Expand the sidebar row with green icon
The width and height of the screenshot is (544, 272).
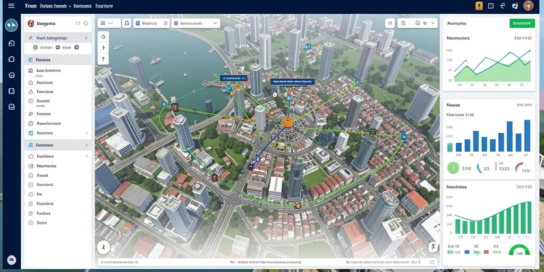58,133
